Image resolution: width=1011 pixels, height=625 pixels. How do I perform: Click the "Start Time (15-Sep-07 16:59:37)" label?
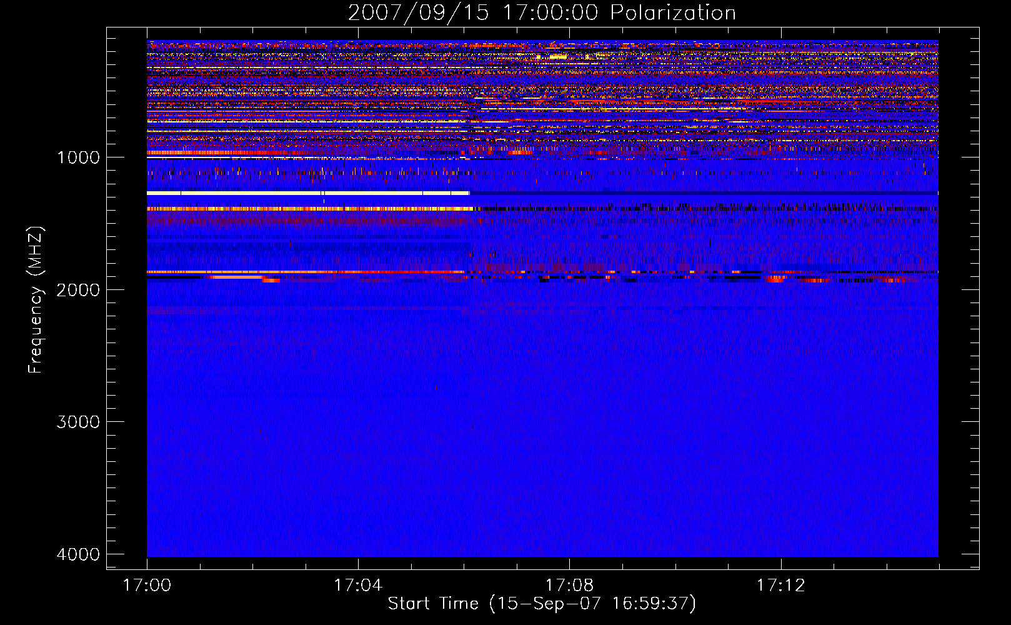click(542, 604)
